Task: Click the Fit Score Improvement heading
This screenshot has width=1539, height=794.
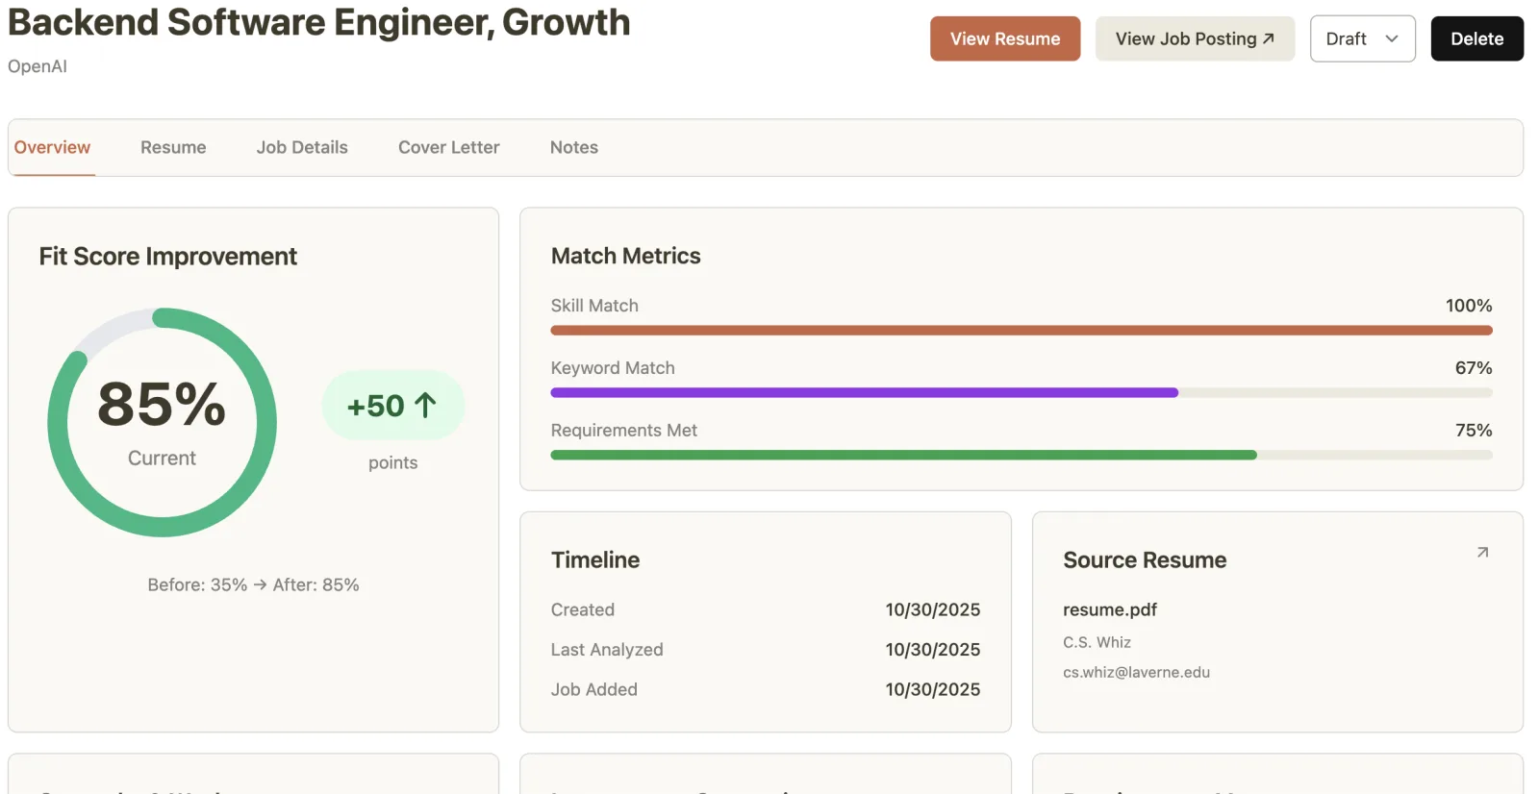Action: pyautogui.click(x=168, y=257)
